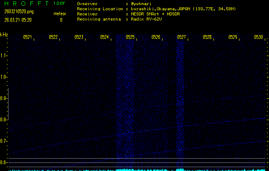Click the NESDR SMArt + HDSDR receiver text
Screen dimensions: 269x171
[x=155, y=14]
